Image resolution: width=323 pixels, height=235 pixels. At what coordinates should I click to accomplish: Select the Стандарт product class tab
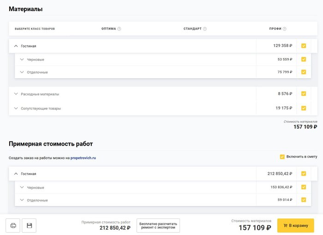click(x=192, y=29)
